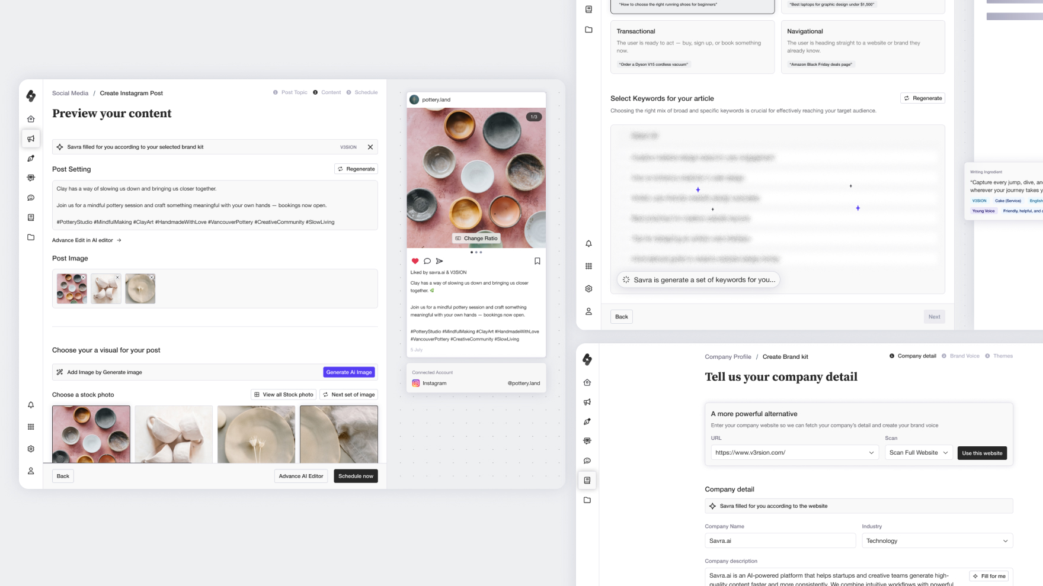Remove the colorful bowls post image thumbnail

click(84, 277)
